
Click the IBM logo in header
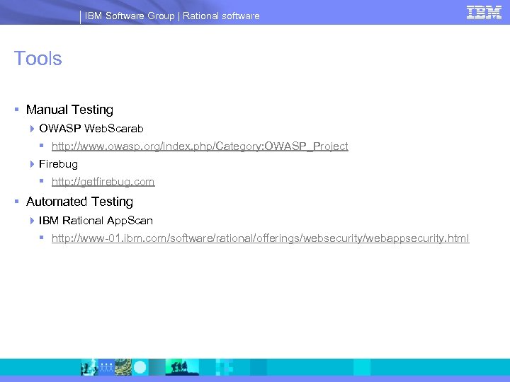coord(484,13)
